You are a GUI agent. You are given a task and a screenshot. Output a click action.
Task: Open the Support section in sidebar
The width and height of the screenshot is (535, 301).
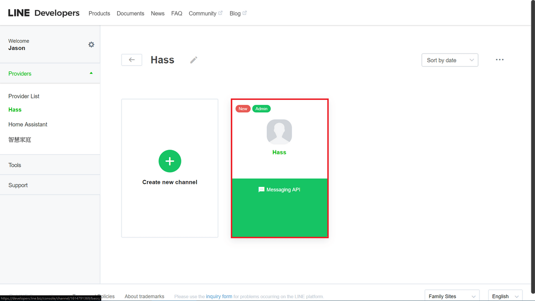pos(50,185)
